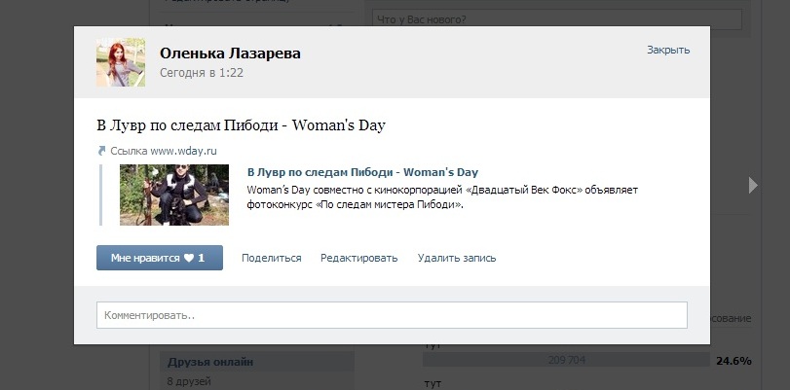The height and width of the screenshot is (390, 790).
Task: Open the www.wday.ru source link
Action: (183, 151)
